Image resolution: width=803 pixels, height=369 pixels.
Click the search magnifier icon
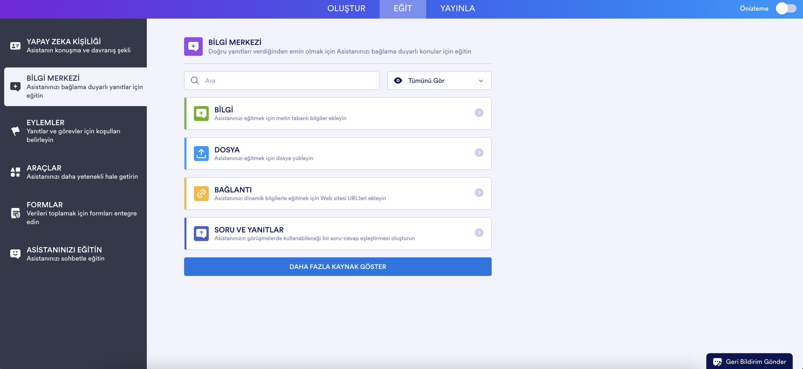click(195, 81)
